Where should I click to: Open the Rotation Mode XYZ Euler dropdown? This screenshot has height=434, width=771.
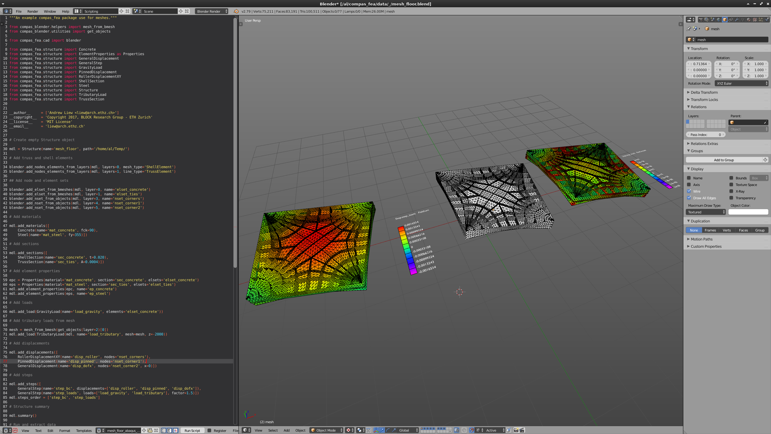(741, 83)
